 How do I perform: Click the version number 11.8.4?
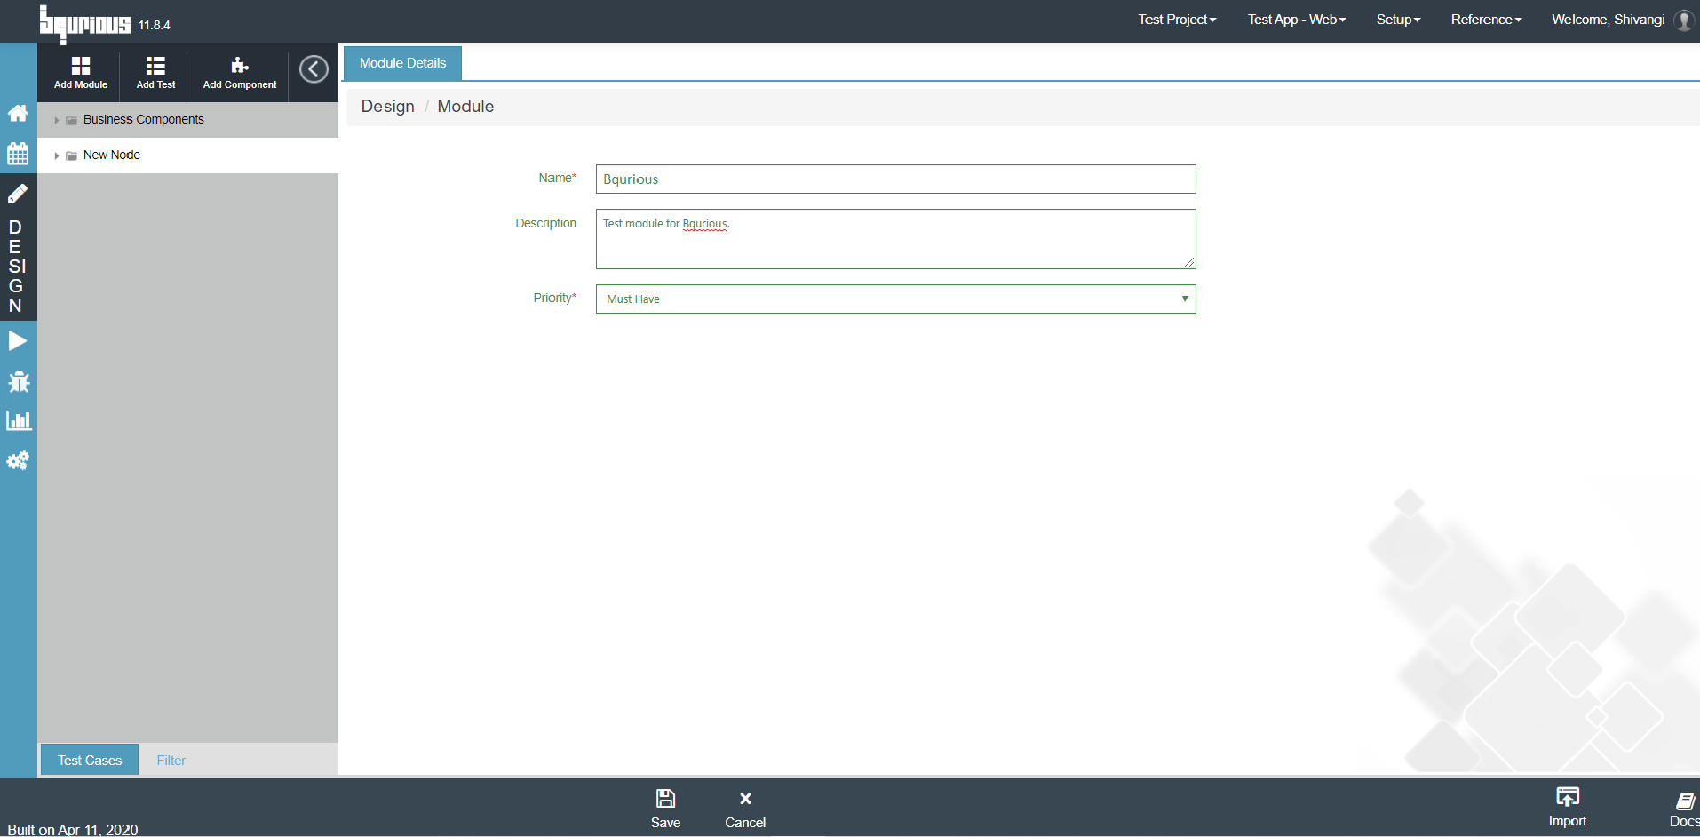pos(154,26)
